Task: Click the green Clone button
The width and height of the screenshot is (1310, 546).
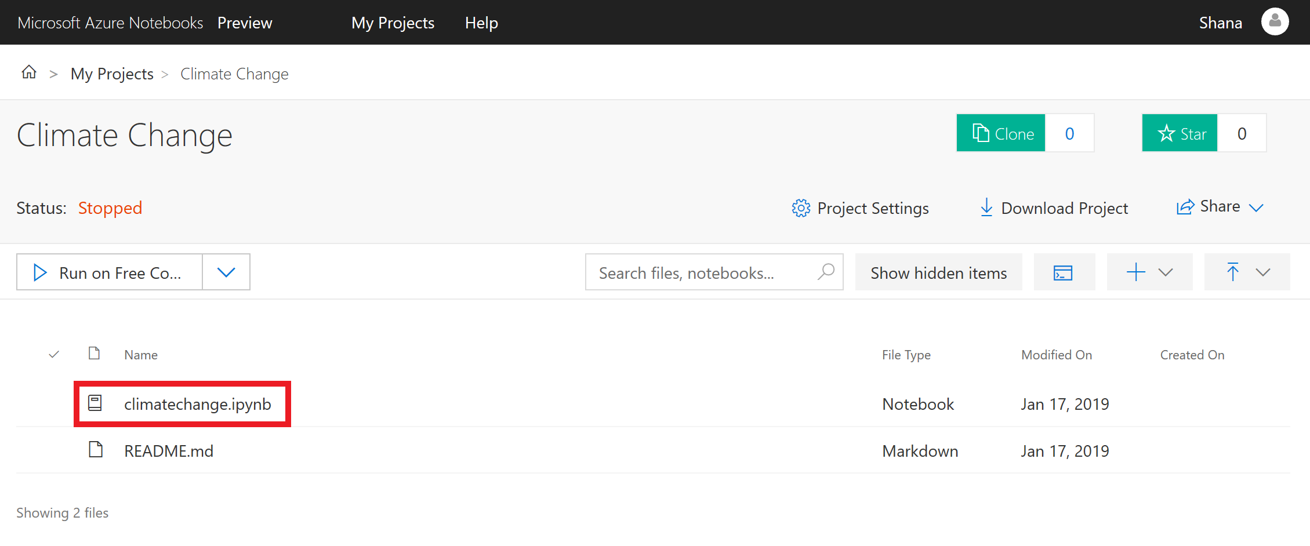Action: coord(1001,133)
